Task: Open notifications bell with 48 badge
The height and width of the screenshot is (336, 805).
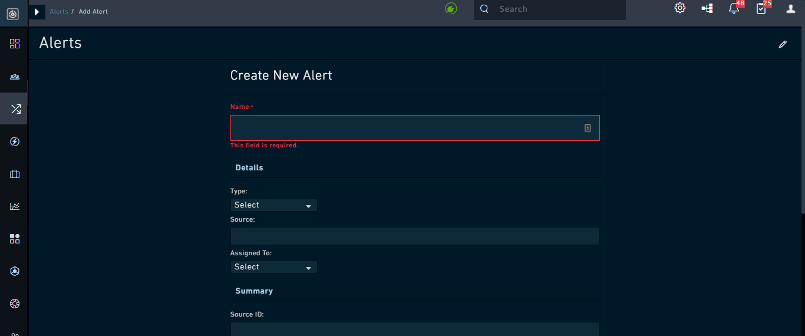Action: [x=734, y=8]
